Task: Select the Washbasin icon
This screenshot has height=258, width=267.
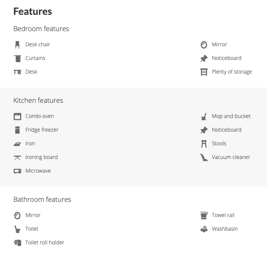Action: coord(204,229)
